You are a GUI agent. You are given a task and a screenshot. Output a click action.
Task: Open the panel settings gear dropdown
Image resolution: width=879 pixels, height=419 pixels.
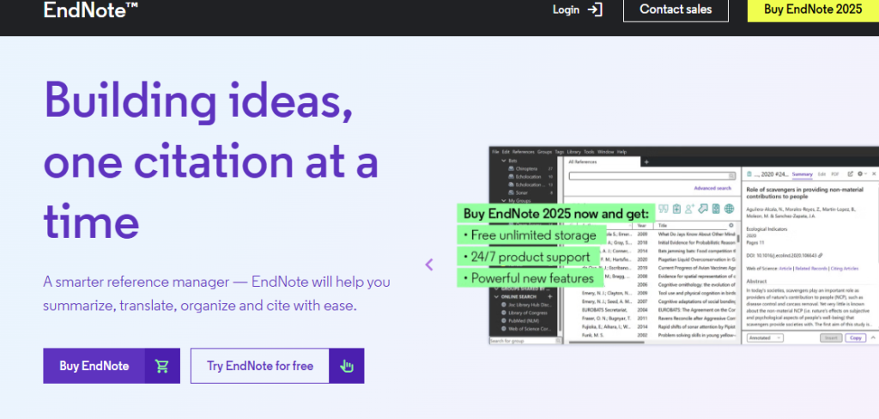(862, 174)
